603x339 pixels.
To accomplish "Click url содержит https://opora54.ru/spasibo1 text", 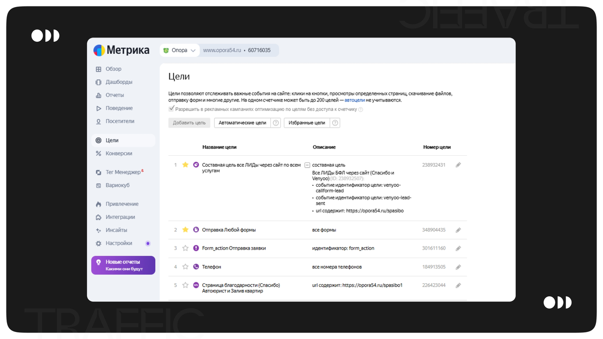I will point(358,285).
